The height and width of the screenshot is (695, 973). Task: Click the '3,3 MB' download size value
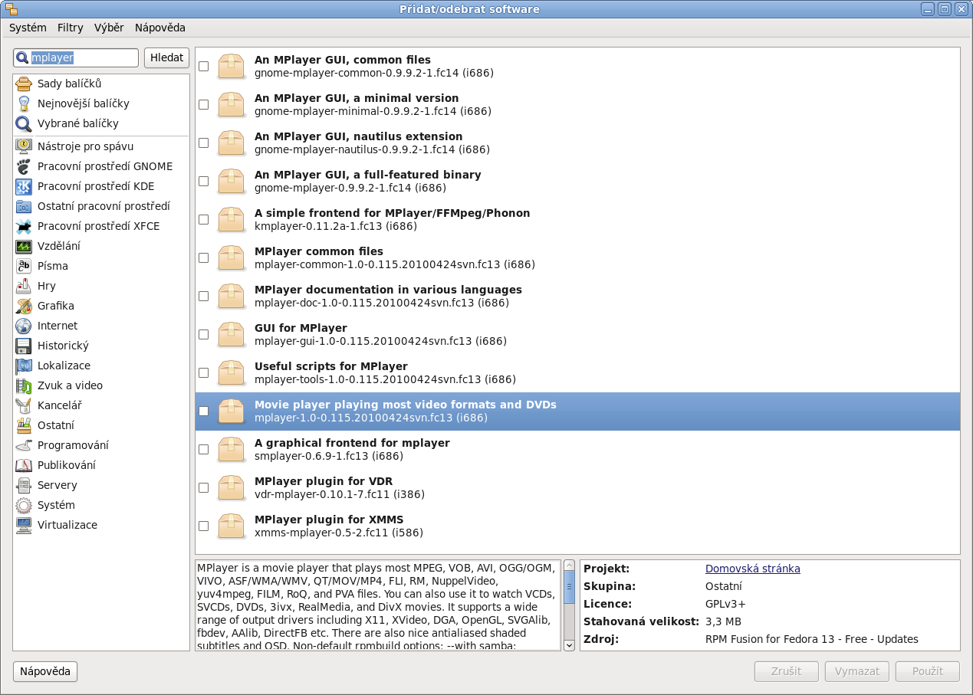(x=723, y=621)
